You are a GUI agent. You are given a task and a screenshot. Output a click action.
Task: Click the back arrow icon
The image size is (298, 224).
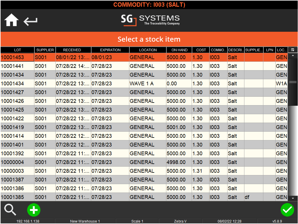[x=30, y=21]
